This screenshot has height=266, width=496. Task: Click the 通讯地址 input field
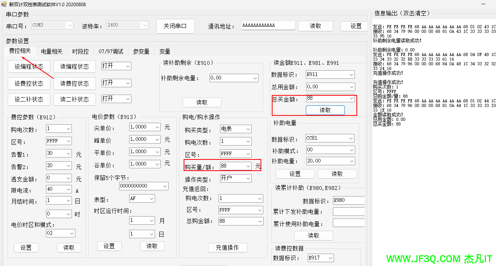(x=268, y=26)
